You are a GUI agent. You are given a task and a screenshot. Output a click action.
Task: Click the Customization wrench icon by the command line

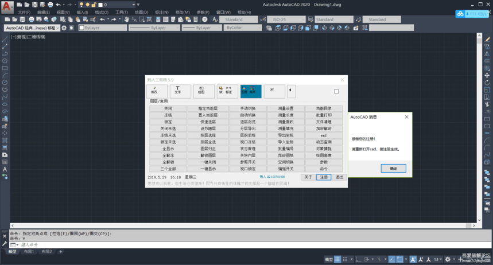tap(5, 244)
